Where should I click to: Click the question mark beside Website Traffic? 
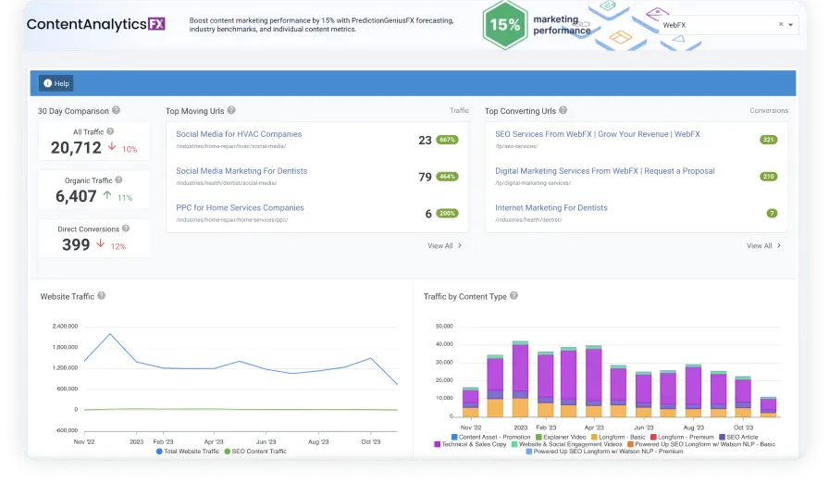click(102, 296)
